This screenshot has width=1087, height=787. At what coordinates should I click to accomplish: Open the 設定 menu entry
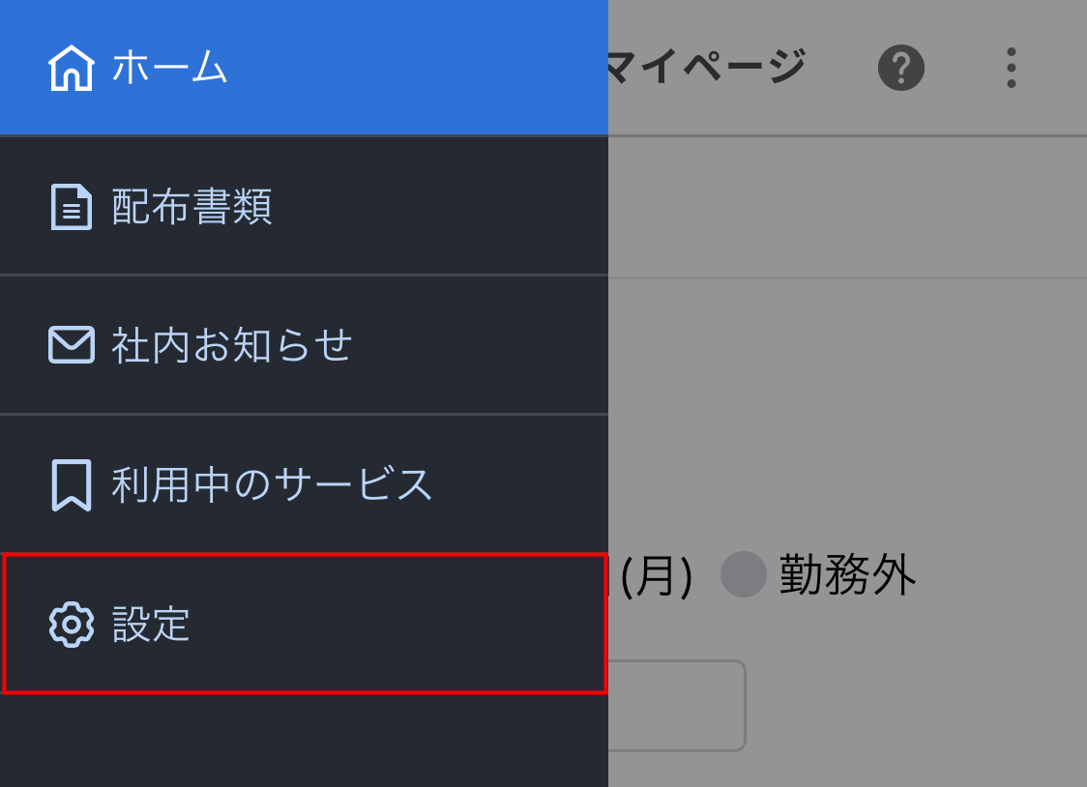point(151,625)
